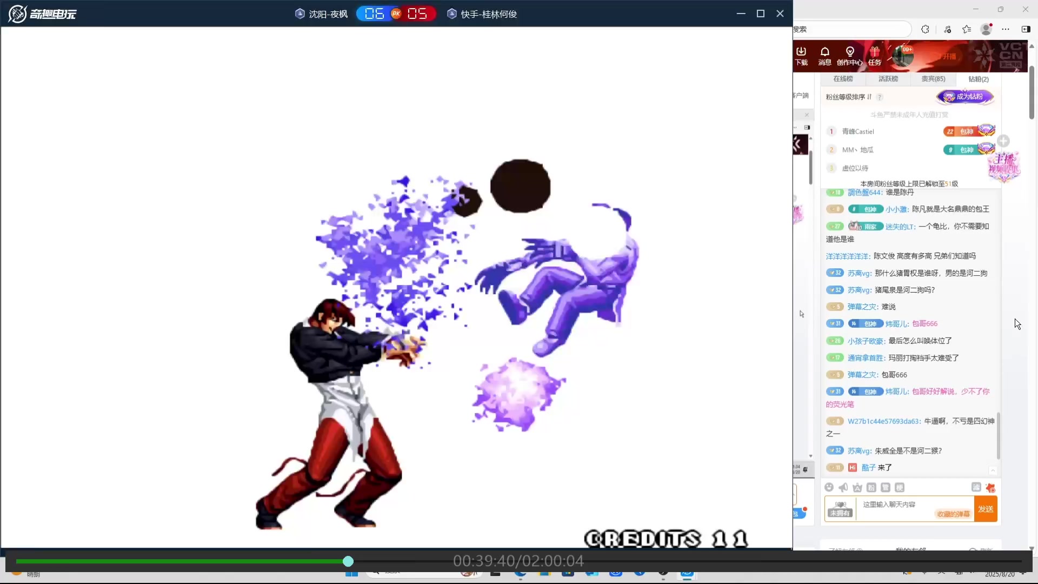Click the video progress slider handle

point(348,561)
